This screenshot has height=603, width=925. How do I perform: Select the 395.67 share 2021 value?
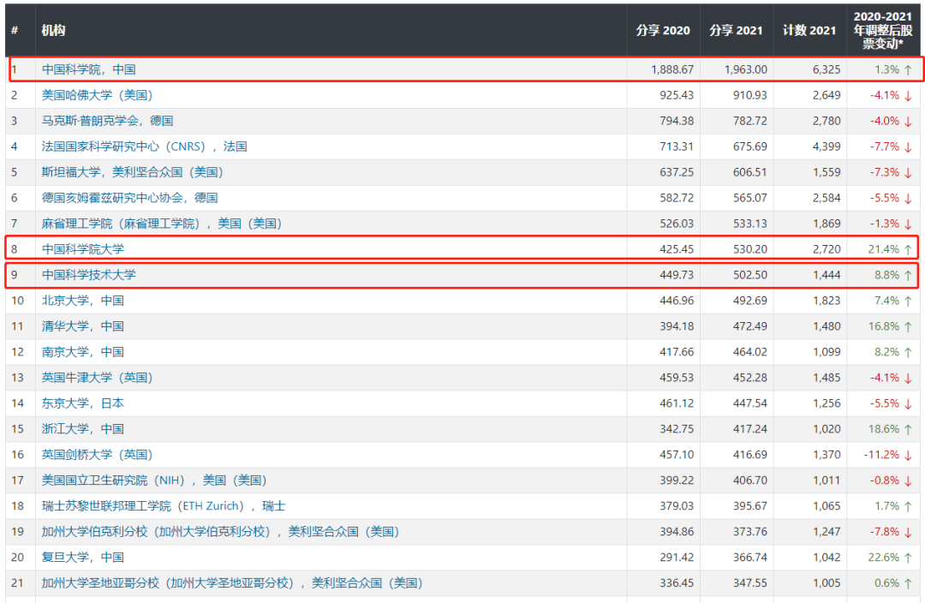tap(750, 506)
